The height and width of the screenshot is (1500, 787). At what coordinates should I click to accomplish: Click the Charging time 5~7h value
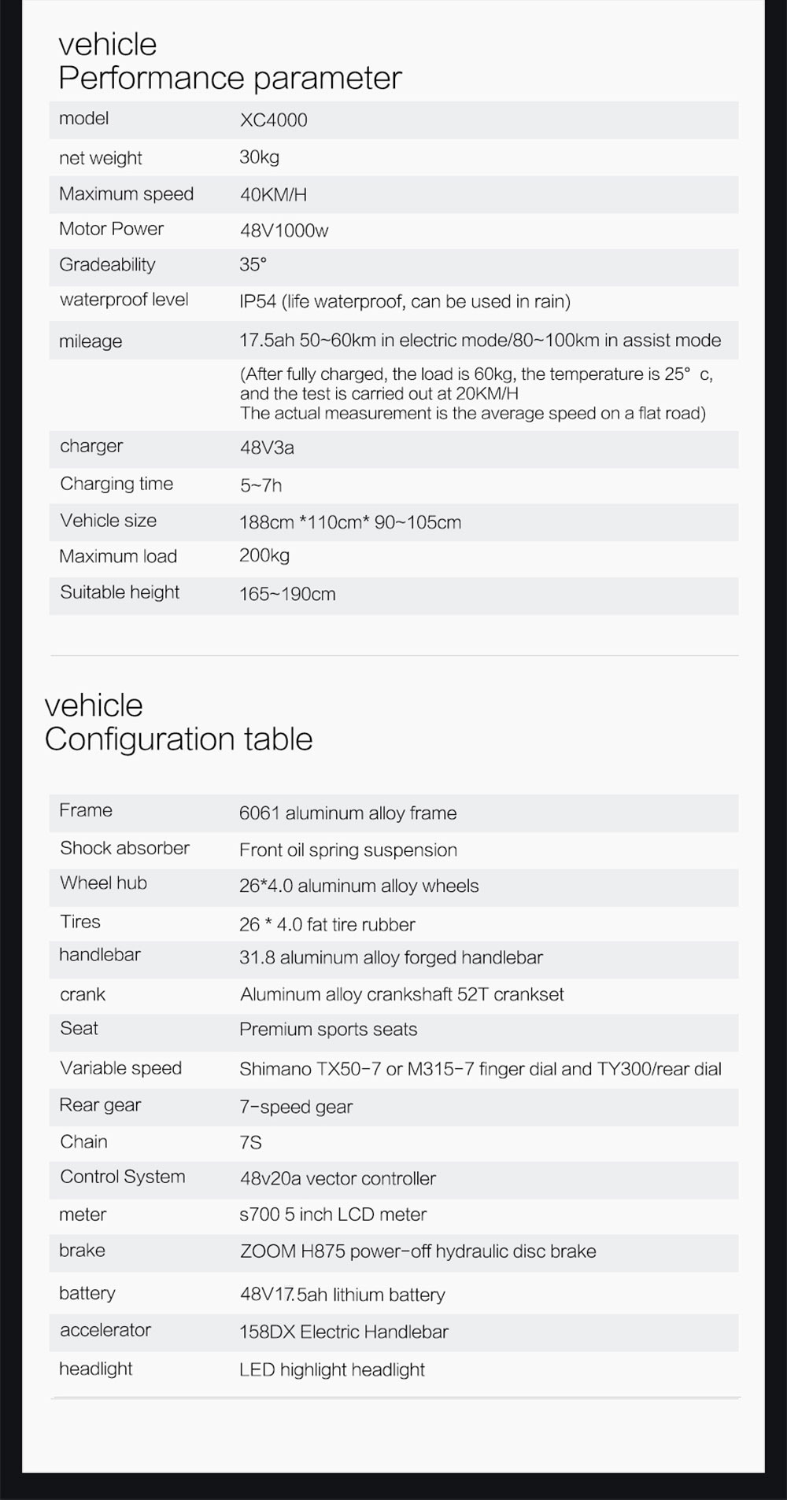tap(260, 485)
